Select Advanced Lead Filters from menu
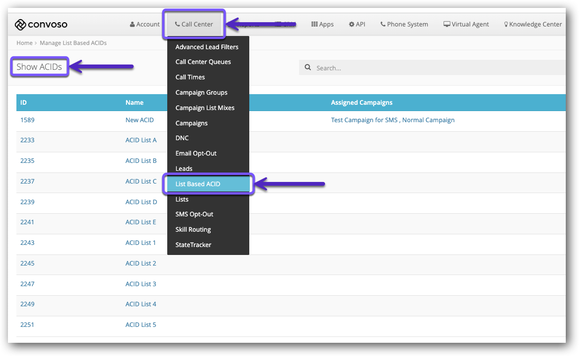Viewport: 579px width, 356px height. pyautogui.click(x=207, y=47)
